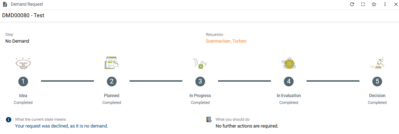Mark the demand request as favorite (star)
The image size is (399, 134).
pyautogui.click(x=374, y=4)
